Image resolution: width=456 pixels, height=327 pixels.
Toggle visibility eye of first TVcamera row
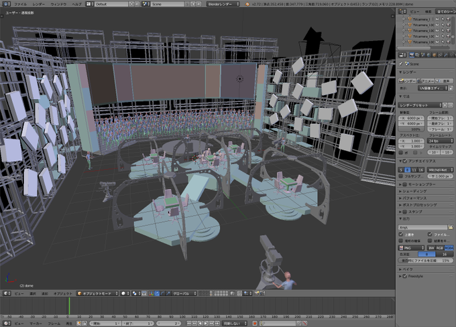coord(437,19)
